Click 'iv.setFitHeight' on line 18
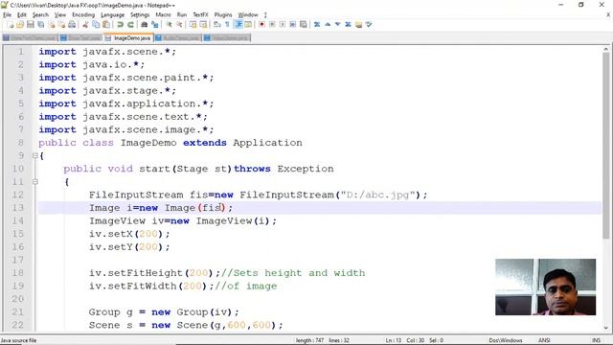Screen dimensions: 613x345 (136, 273)
